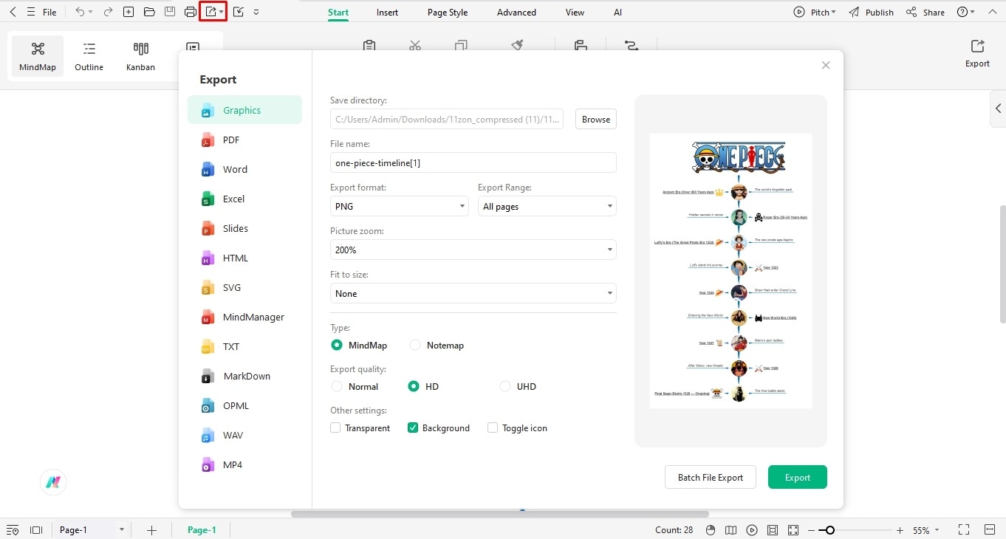1006x539 pixels.
Task: Click the Undo icon
Action: pyautogui.click(x=80, y=12)
